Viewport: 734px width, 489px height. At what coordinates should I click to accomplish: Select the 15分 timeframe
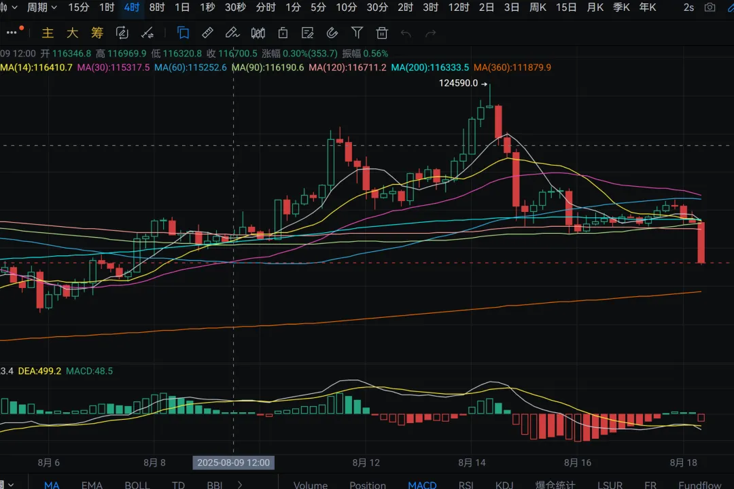[x=79, y=7]
